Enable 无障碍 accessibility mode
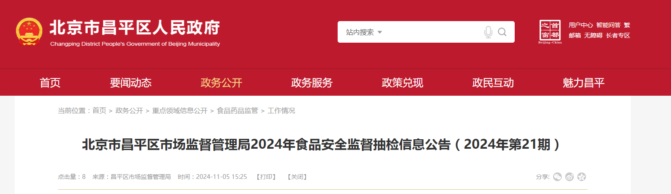This screenshot has height=194, width=671. [593, 35]
